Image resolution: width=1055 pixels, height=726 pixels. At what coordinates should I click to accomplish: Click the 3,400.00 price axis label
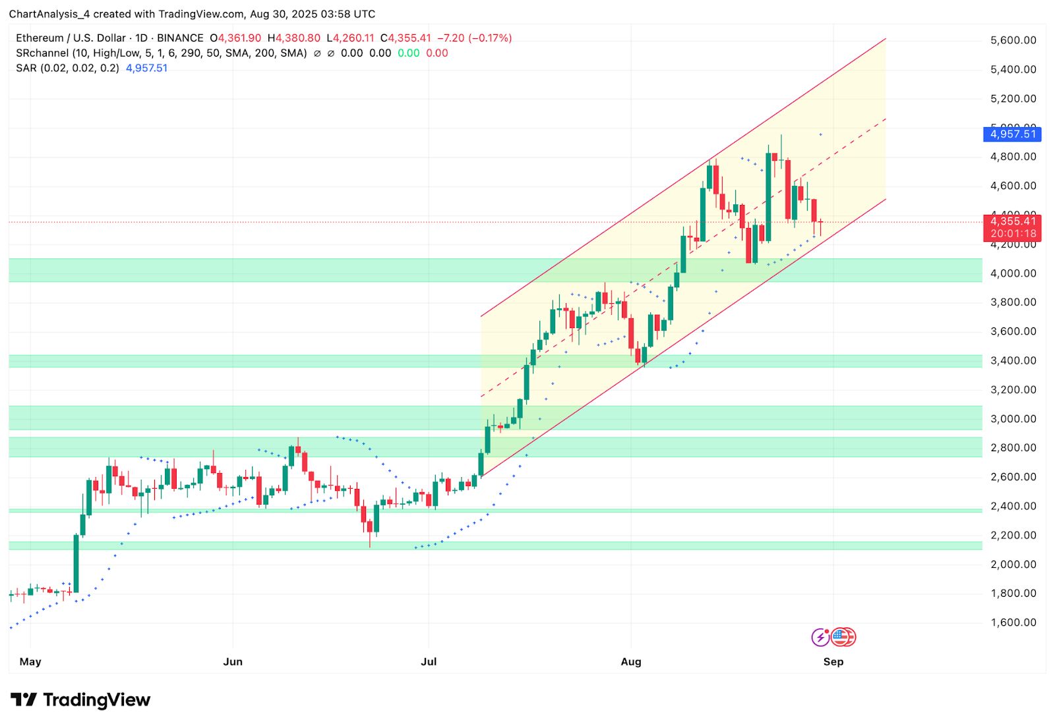click(x=1013, y=360)
